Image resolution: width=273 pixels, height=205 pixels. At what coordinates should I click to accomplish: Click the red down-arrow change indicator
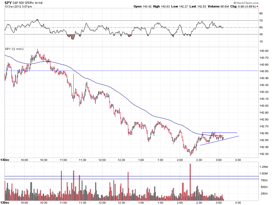point(257,7)
